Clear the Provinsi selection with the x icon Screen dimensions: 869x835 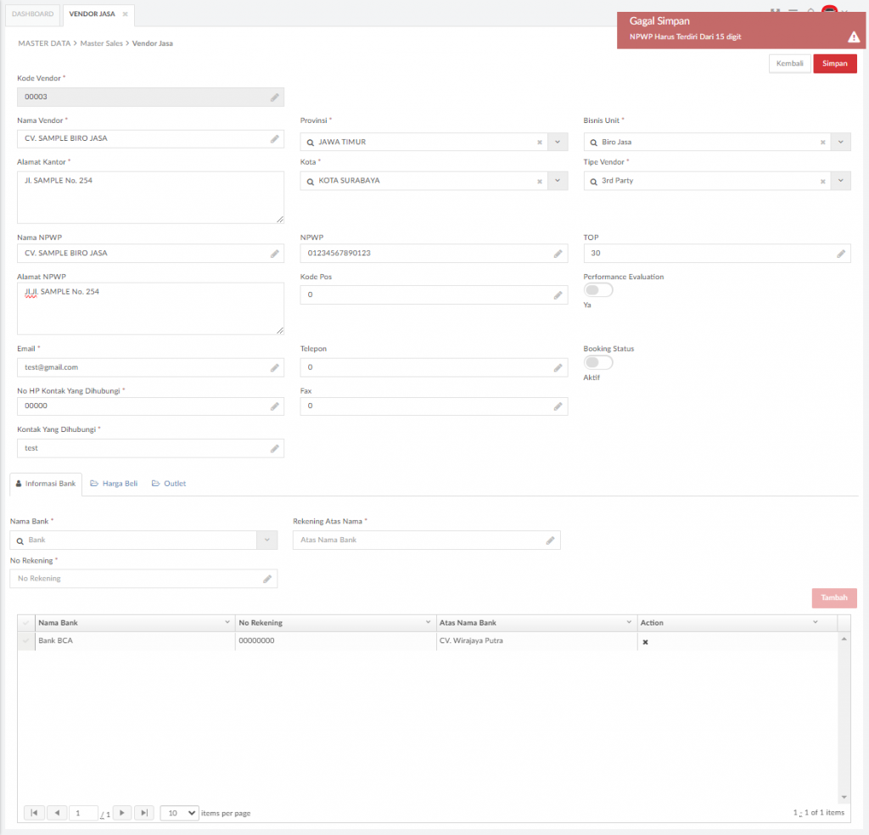[x=539, y=143]
